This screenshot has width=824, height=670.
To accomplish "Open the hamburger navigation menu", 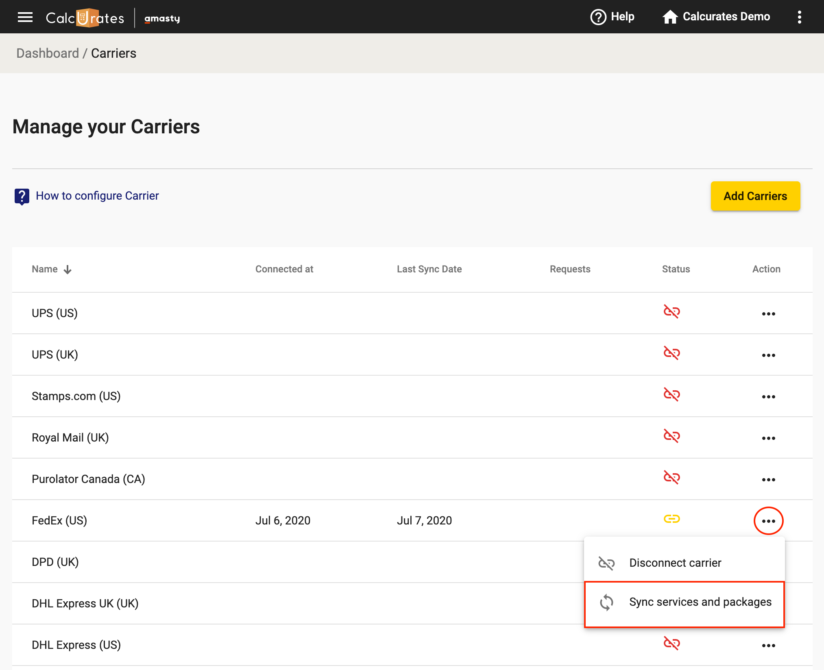I will [25, 17].
